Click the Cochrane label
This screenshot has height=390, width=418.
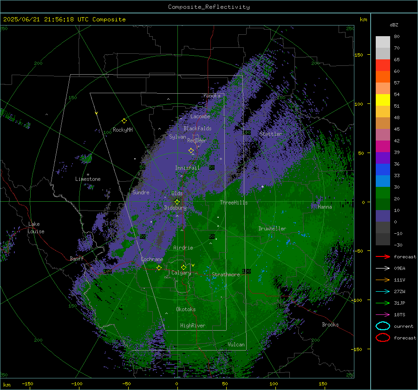coord(152,259)
